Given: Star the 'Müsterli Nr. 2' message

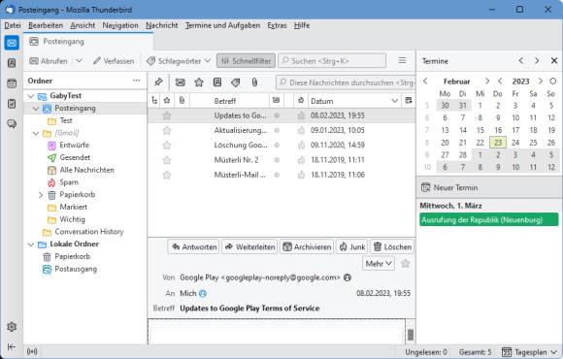Looking at the screenshot, I should pos(167,160).
